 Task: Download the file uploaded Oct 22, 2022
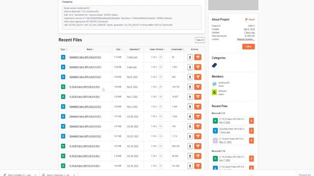coord(190,136)
